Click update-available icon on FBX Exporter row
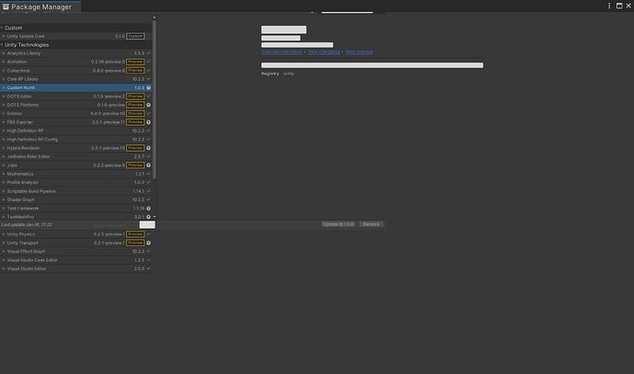634x374 pixels. point(148,122)
